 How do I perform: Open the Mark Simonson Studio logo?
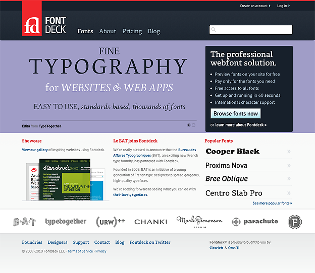199,222
